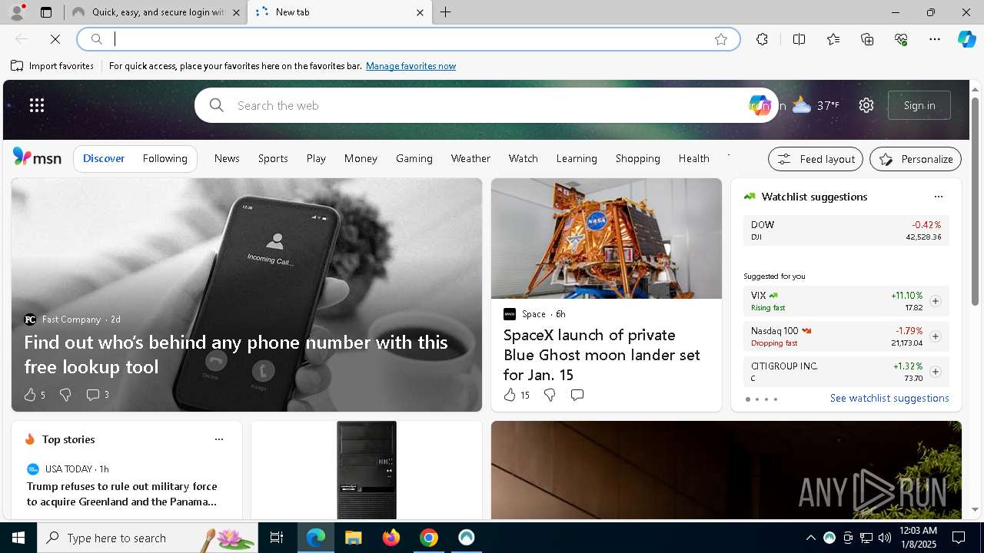The width and height of the screenshot is (984, 553).
Task: Toggle split screen view
Action: point(799,39)
